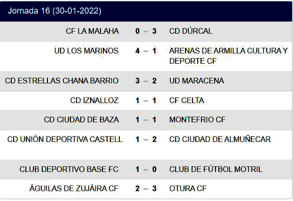Click the 4 – 1 match score

(x=146, y=51)
